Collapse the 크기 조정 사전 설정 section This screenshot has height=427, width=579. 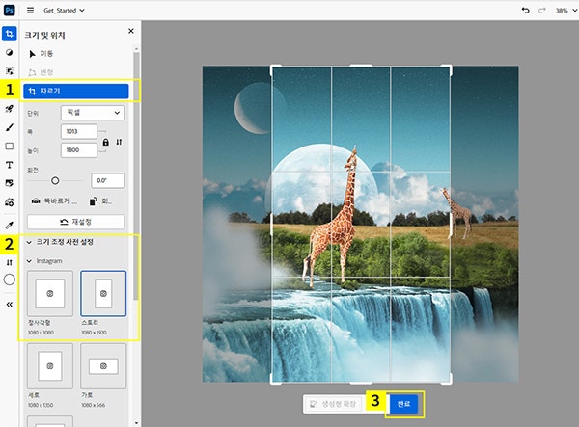point(29,242)
